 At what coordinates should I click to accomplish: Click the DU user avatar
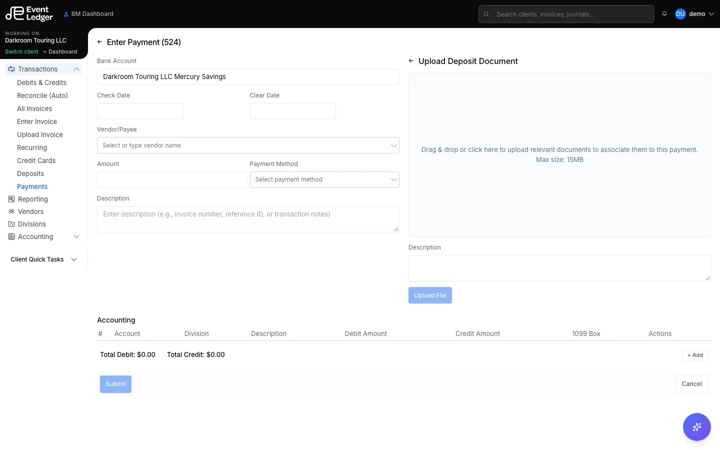(680, 14)
